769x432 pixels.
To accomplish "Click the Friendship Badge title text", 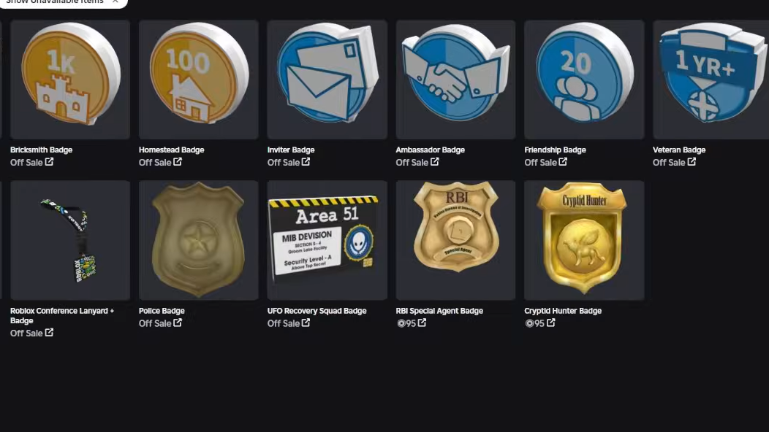I will (555, 150).
